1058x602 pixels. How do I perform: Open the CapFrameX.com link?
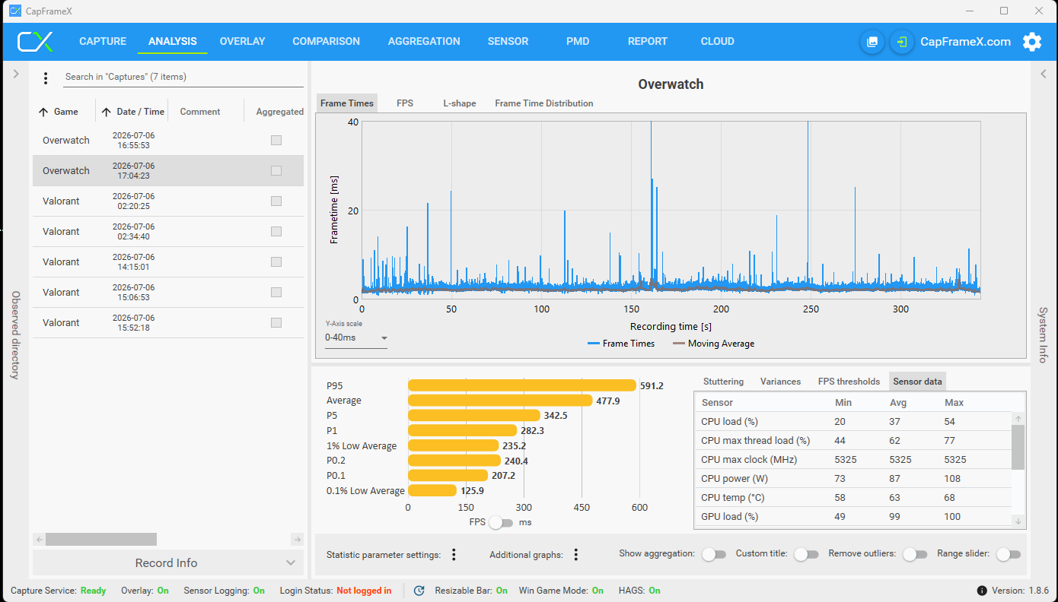click(x=966, y=42)
